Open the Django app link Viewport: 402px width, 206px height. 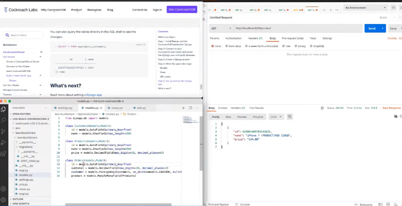point(94,94)
